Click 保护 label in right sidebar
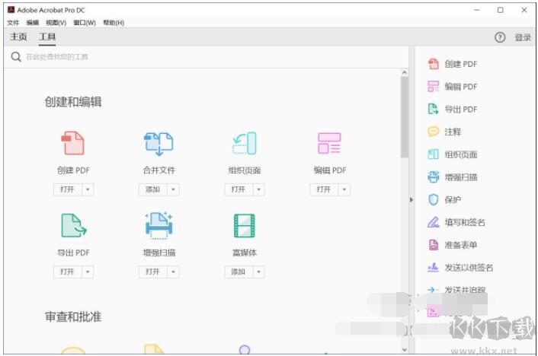Screen dimensions: 538x356 pyautogui.click(x=453, y=200)
